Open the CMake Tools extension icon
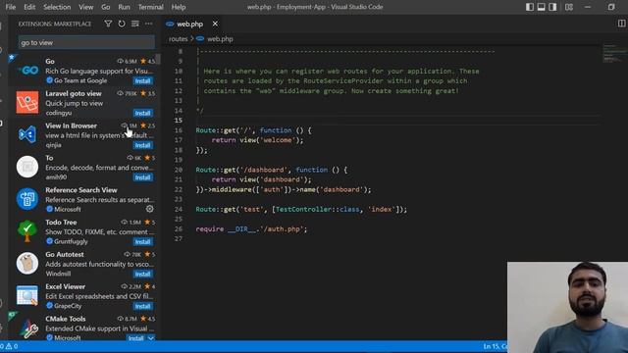 click(x=27, y=328)
